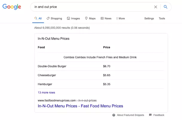Click the Feedback flag icon
This screenshot has width=182, height=120.
[x=150, y=115]
